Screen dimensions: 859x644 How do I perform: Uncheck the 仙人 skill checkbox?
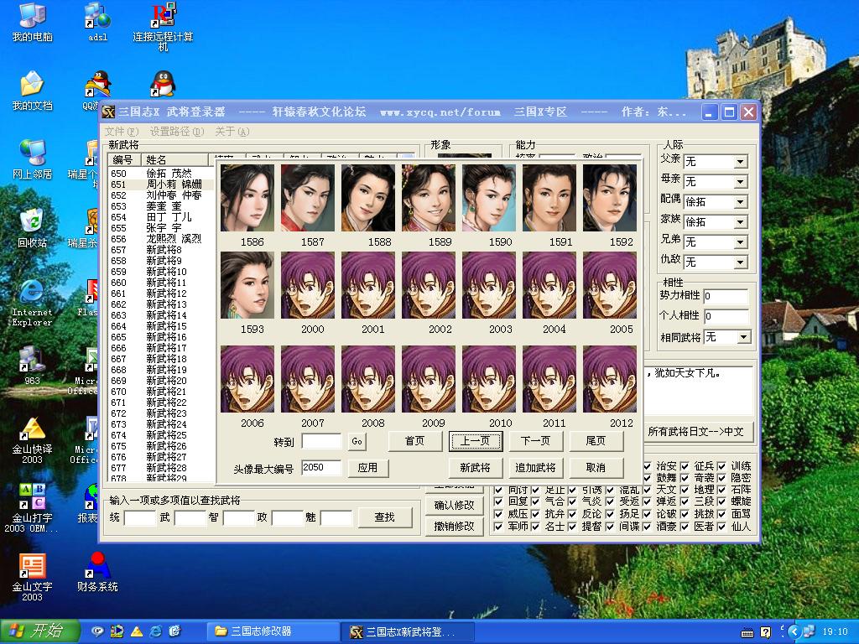tap(722, 527)
